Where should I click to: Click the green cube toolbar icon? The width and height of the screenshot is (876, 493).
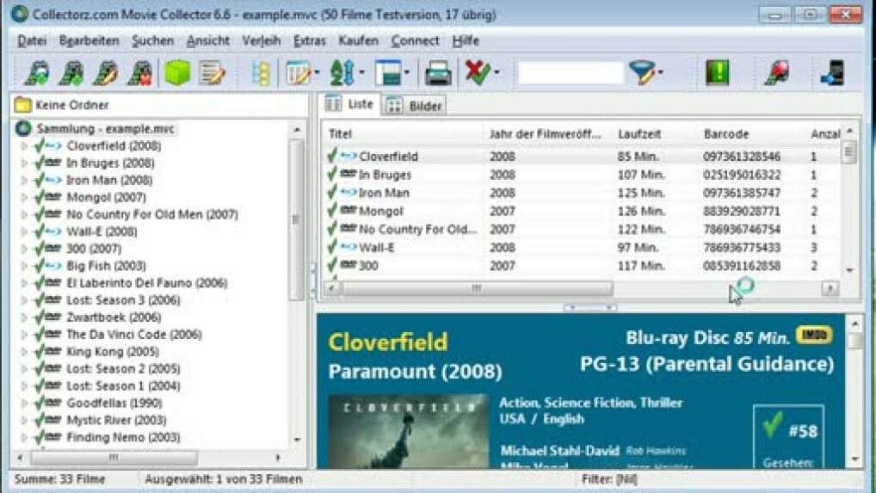[177, 73]
